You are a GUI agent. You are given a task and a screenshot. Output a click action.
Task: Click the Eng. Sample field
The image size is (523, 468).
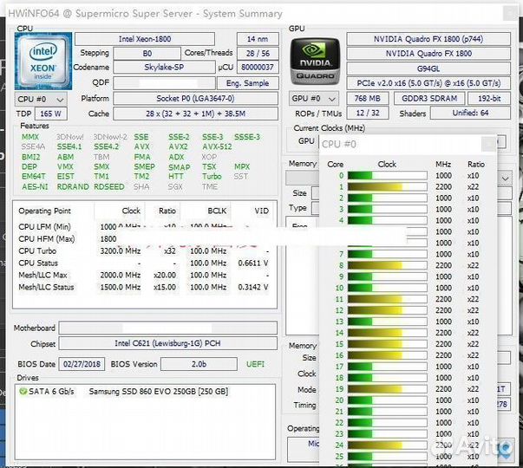point(247,83)
